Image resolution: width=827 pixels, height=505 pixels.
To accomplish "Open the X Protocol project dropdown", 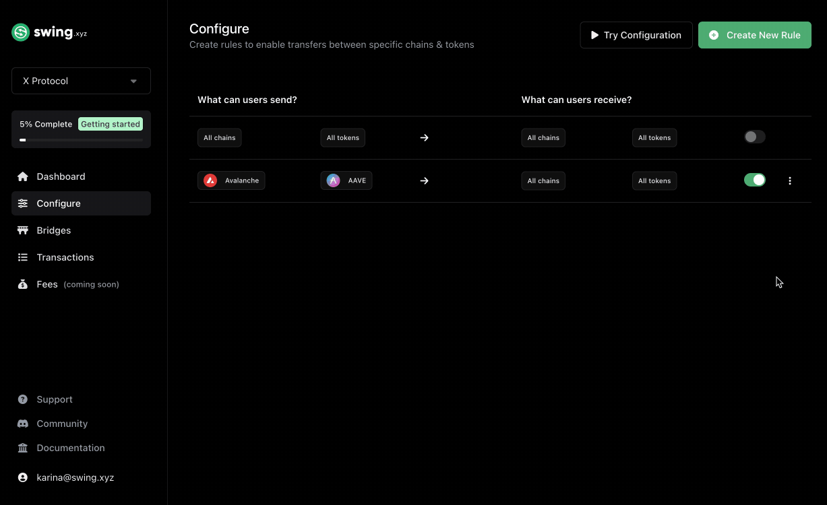I will pos(81,81).
